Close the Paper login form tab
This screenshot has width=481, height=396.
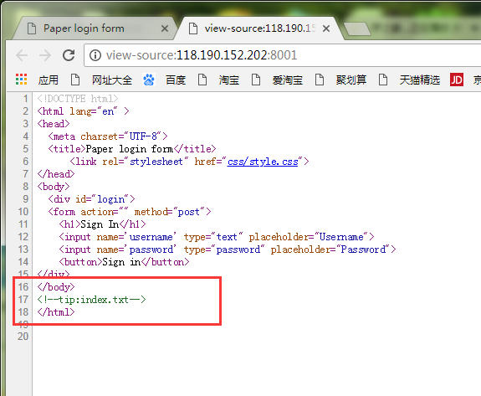[x=165, y=28]
